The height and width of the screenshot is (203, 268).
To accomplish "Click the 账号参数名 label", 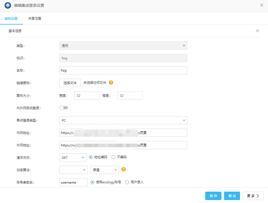I will point(25,182).
